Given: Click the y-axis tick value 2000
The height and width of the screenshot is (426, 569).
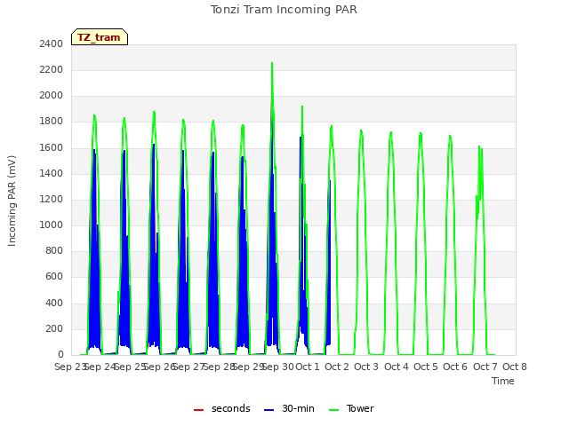Looking at the screenshot, I should point(52,95).
